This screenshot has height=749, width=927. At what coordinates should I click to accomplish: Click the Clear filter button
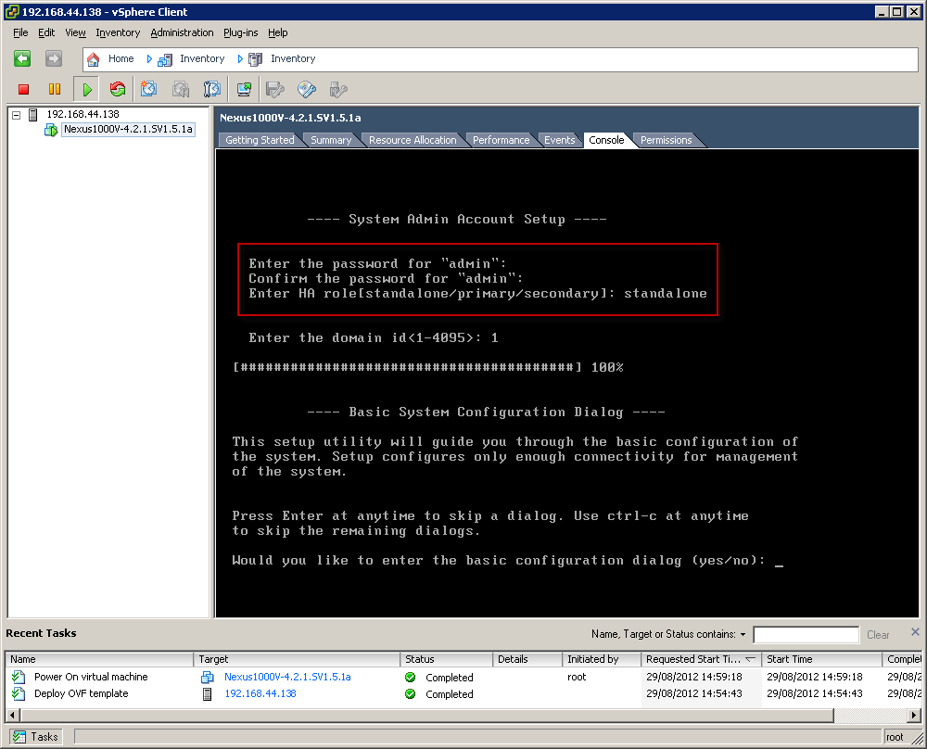878,634
